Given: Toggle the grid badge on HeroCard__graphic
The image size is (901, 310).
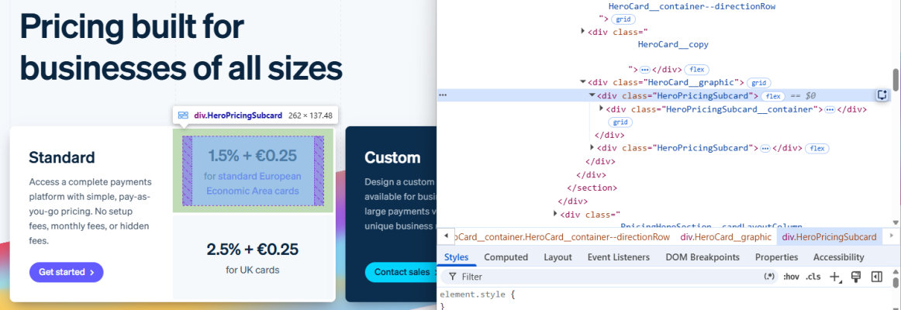Looking at the screenshot, I should pos(759,83).
